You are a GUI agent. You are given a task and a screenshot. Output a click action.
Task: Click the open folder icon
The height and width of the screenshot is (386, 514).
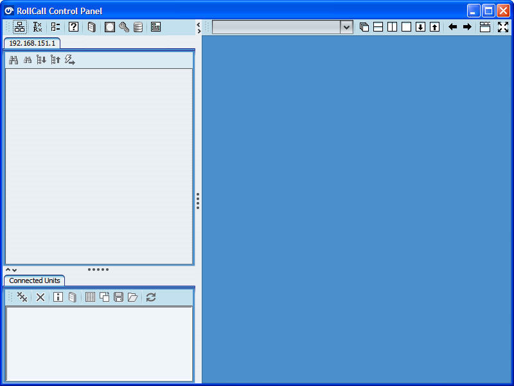(x=133, y=297)
